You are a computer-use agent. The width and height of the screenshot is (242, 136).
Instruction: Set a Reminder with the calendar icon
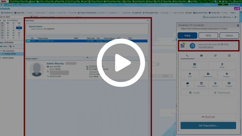coord(201,84)
